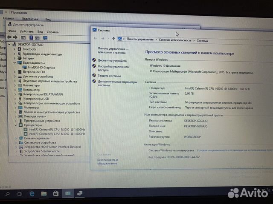Image resolution: width=273 pixels, height=204 pixels.
Task: Switch to Главная tab in Проводник window
Action: [9, 18]
